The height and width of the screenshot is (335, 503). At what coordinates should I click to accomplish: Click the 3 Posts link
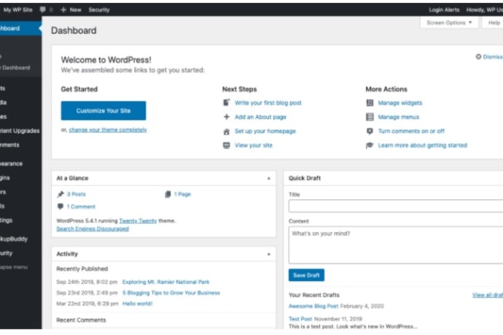tap(76, 194)
